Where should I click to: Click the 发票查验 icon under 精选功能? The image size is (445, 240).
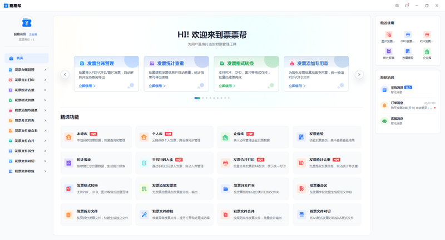click(x=301, y=137)
